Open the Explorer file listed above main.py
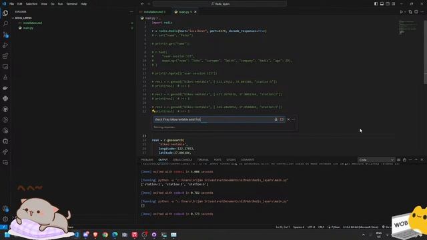The height and width of the screenshot is (240, 427). point(33,23)
